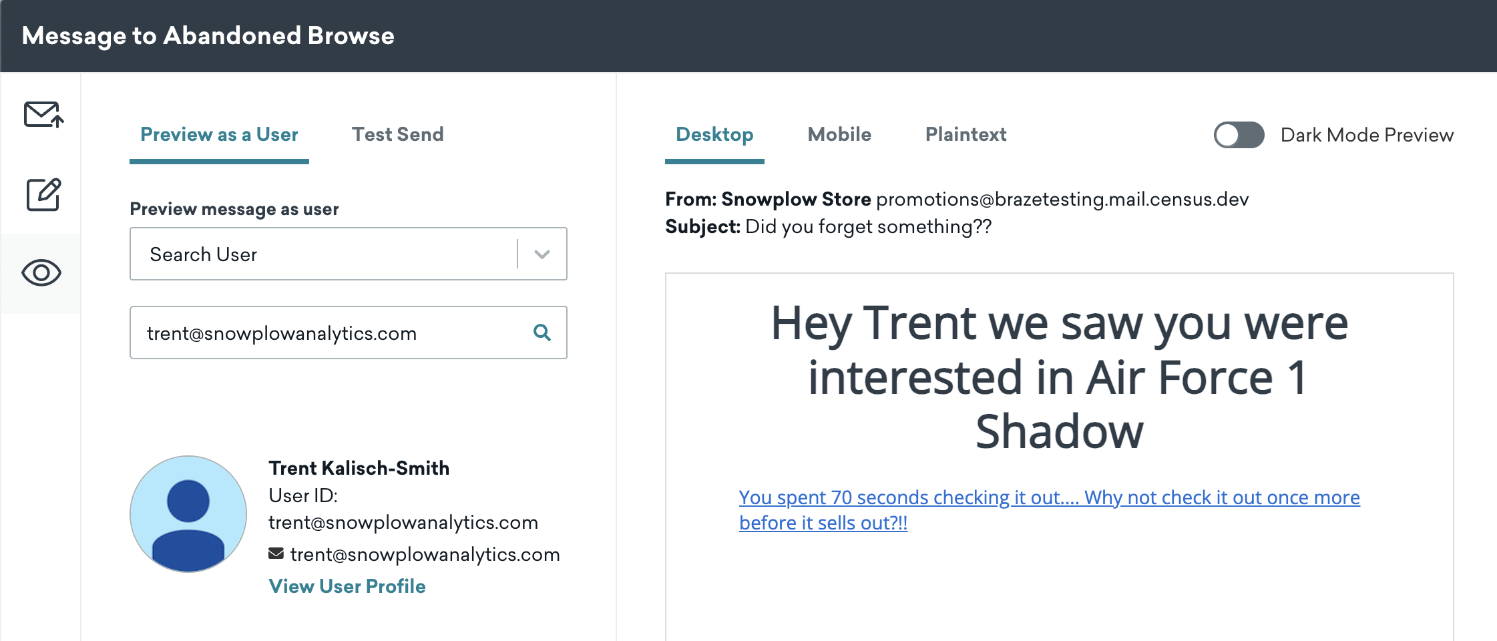Click the "Did you forget something??" subject line
Screen dimensions: 1497x641
point(868,227)
